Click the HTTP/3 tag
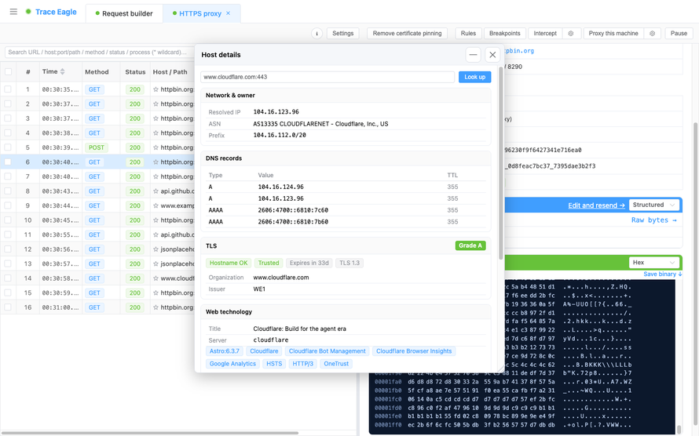 (x=302, y=364)
